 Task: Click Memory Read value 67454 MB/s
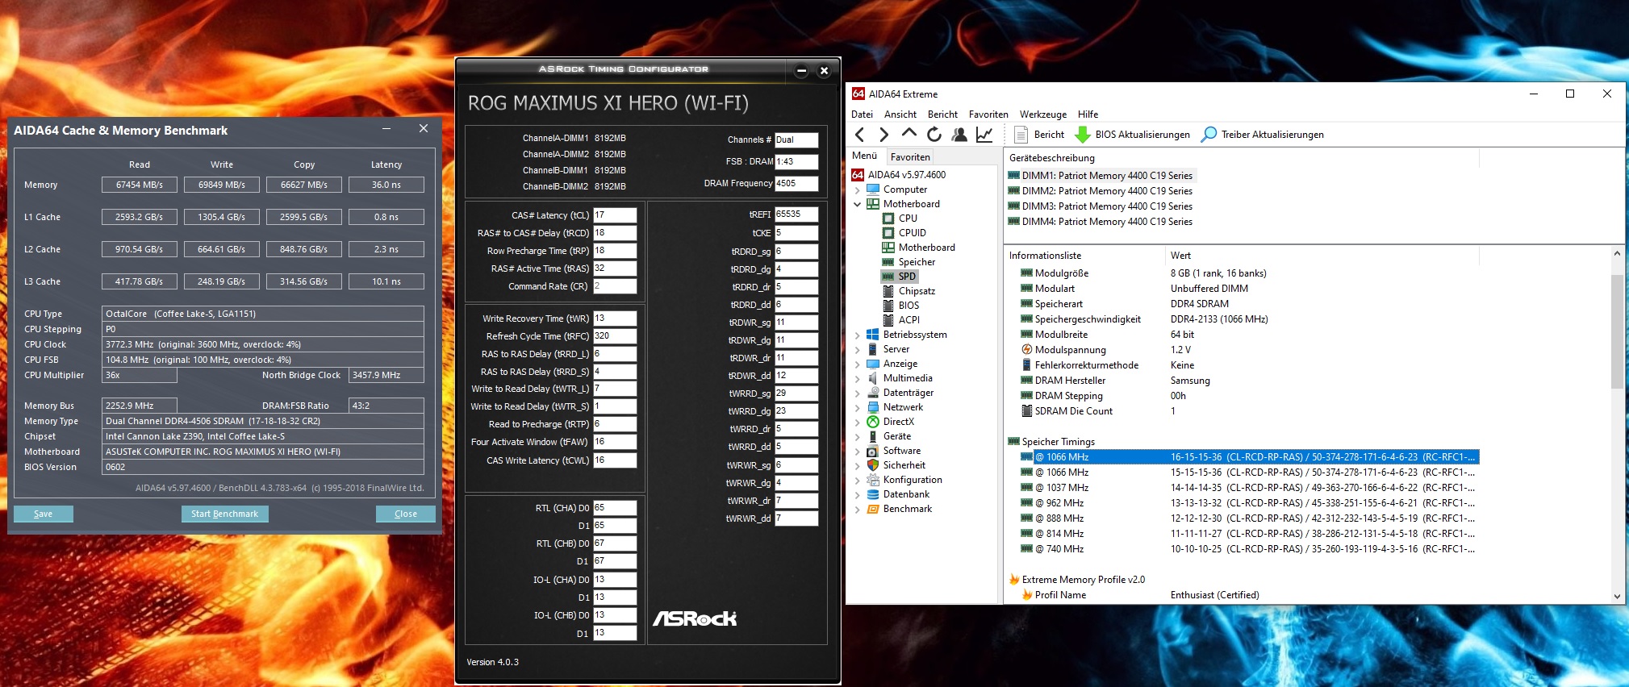click(x=139, y=185)
